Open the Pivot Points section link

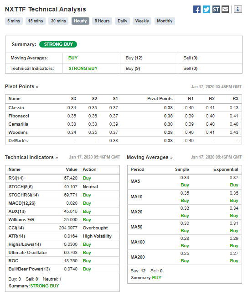point(22,86)
